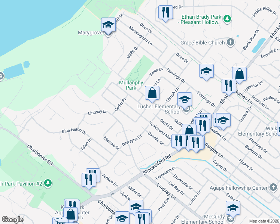Viewport: 280px width, 224px height.
Task: Select the McCurdy Elementary School cap marker
Action: tap(232, 208)
